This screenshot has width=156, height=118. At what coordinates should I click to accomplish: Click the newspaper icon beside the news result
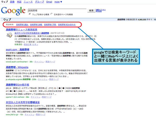pos(9,35)
